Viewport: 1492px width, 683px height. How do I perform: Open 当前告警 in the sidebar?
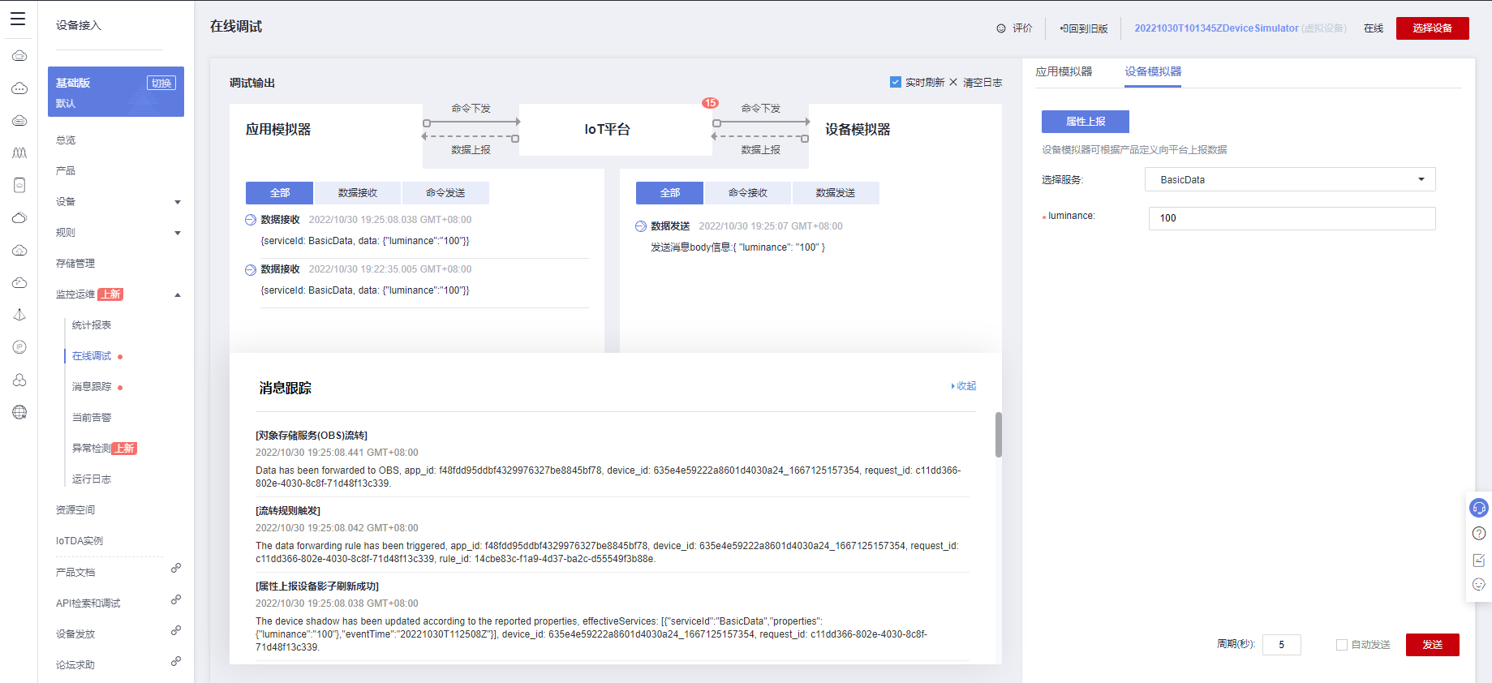point(92,418)
